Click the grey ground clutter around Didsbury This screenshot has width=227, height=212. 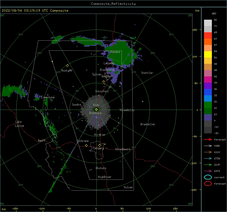[96, 112]
